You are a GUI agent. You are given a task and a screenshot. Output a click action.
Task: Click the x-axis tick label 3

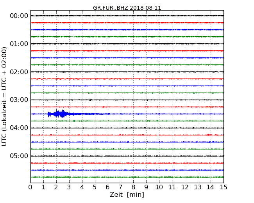click(69, 187)
